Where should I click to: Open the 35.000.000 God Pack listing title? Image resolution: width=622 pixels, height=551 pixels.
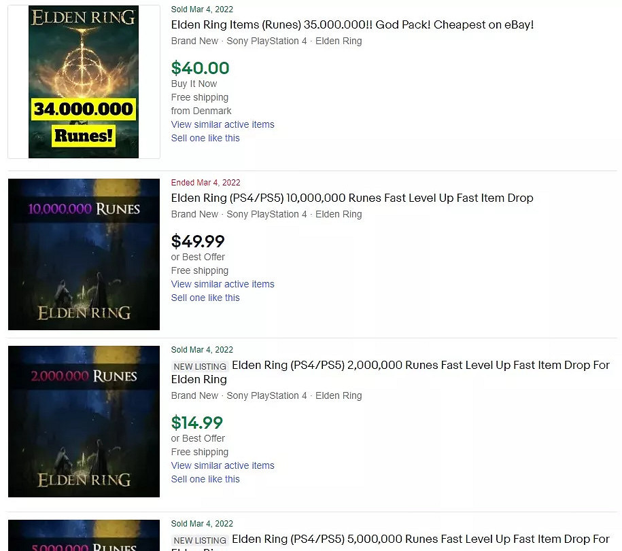[x=352, y=24]
